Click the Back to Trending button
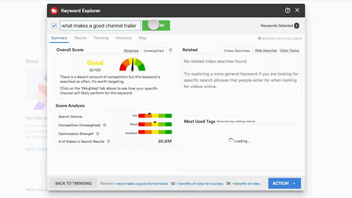Viewport: 352px width, 198px height. (73, 183)
